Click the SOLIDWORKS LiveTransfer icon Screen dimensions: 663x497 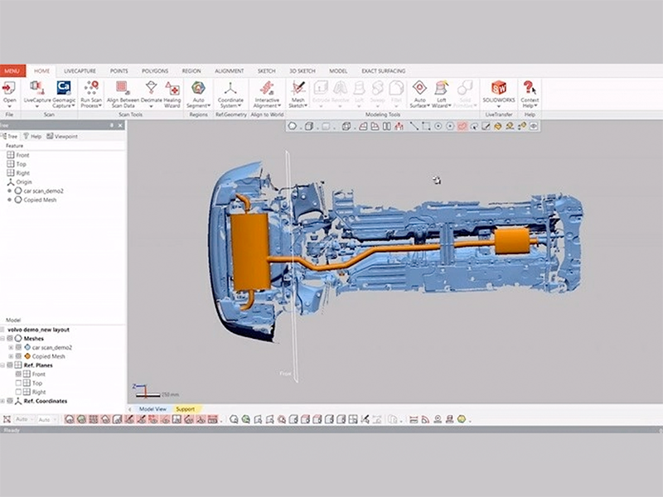(498, 89)
